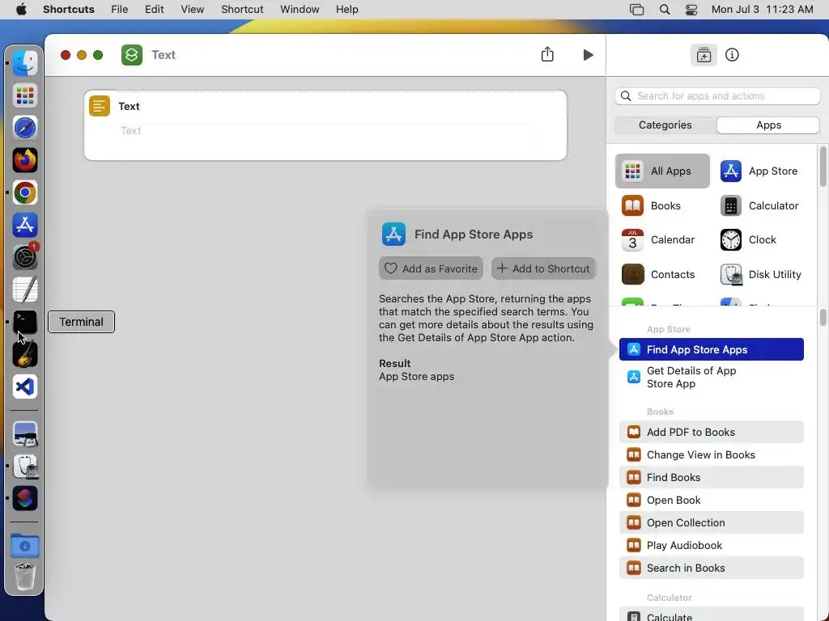Select Find Books action

[x=711, y=477]
